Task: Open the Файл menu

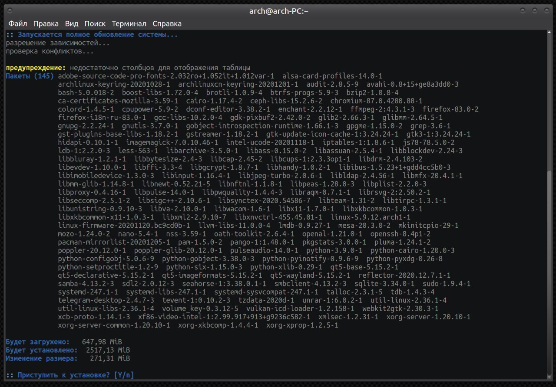Action: [18, 23]
